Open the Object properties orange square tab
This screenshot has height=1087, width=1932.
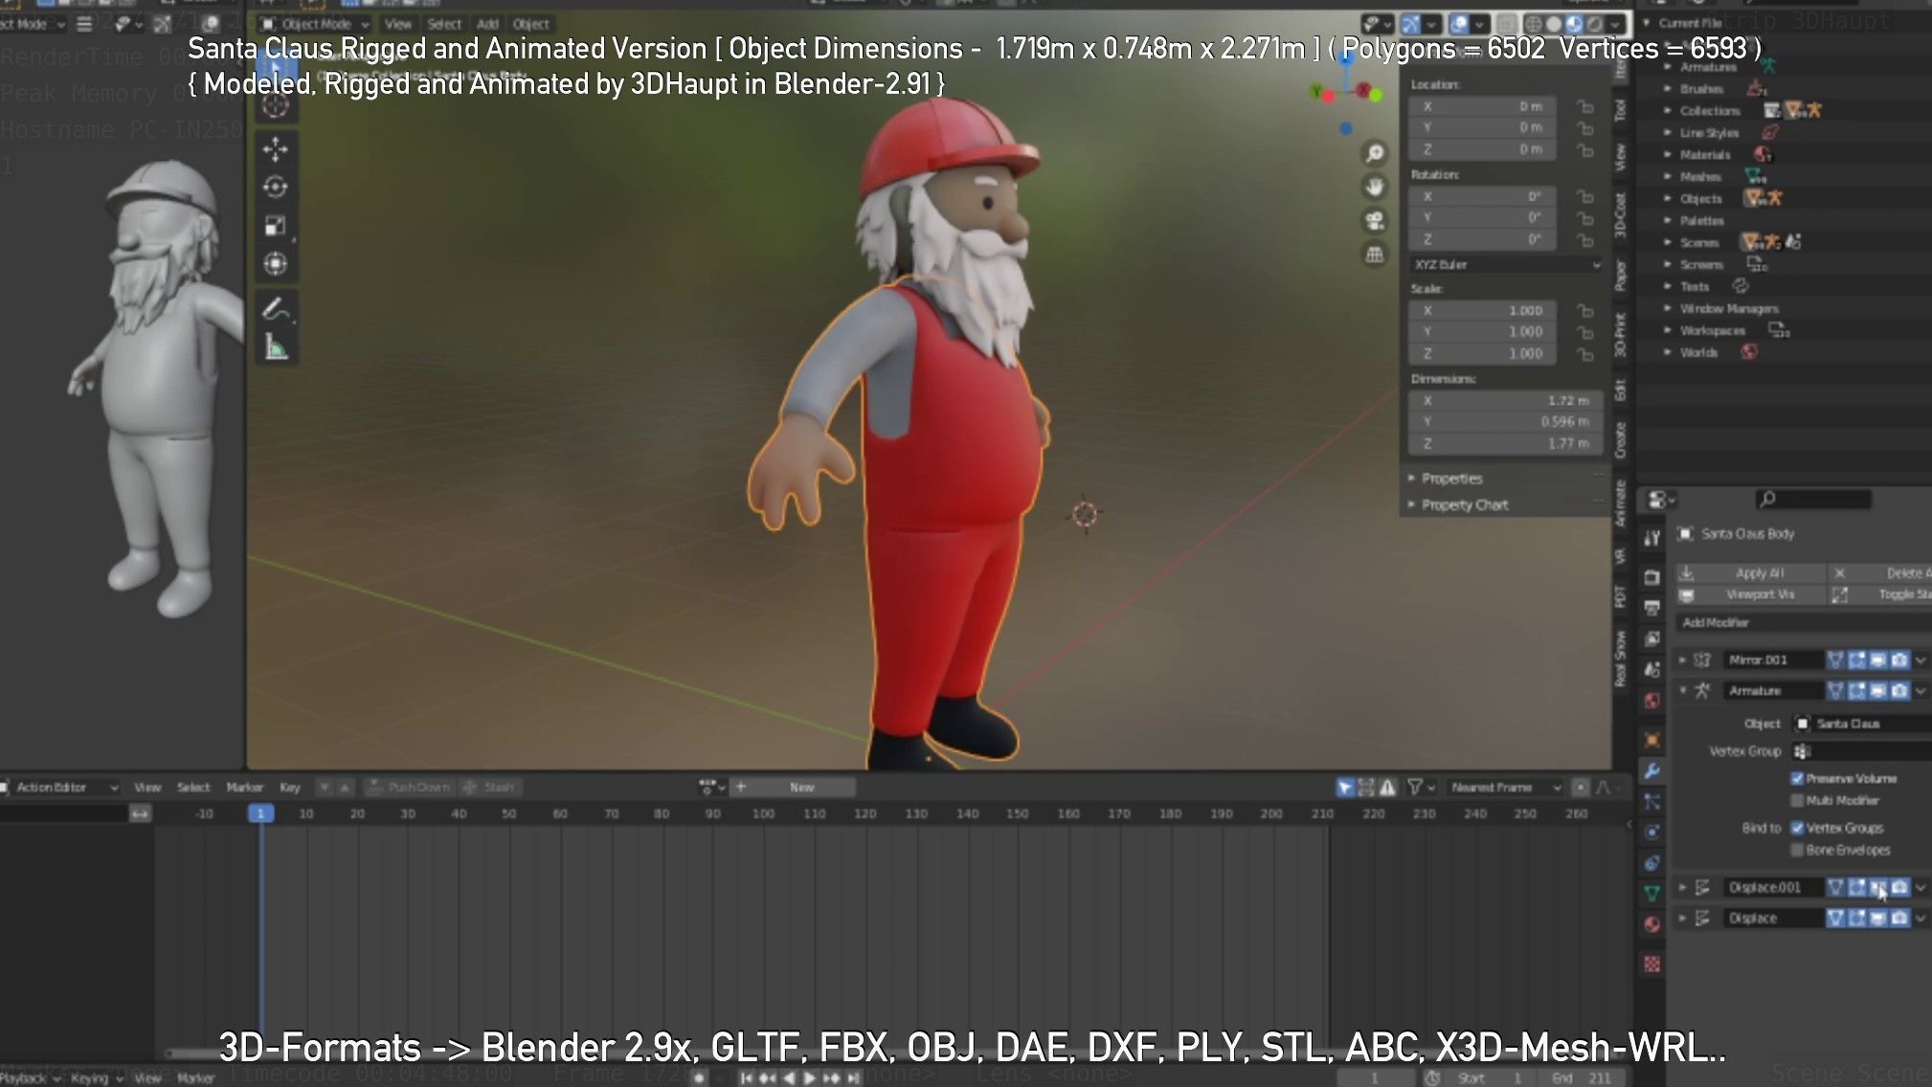pos(1652,740)
